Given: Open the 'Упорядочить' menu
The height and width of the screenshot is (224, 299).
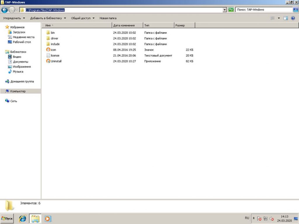Looking at the screenshot, I should [14, 18].
